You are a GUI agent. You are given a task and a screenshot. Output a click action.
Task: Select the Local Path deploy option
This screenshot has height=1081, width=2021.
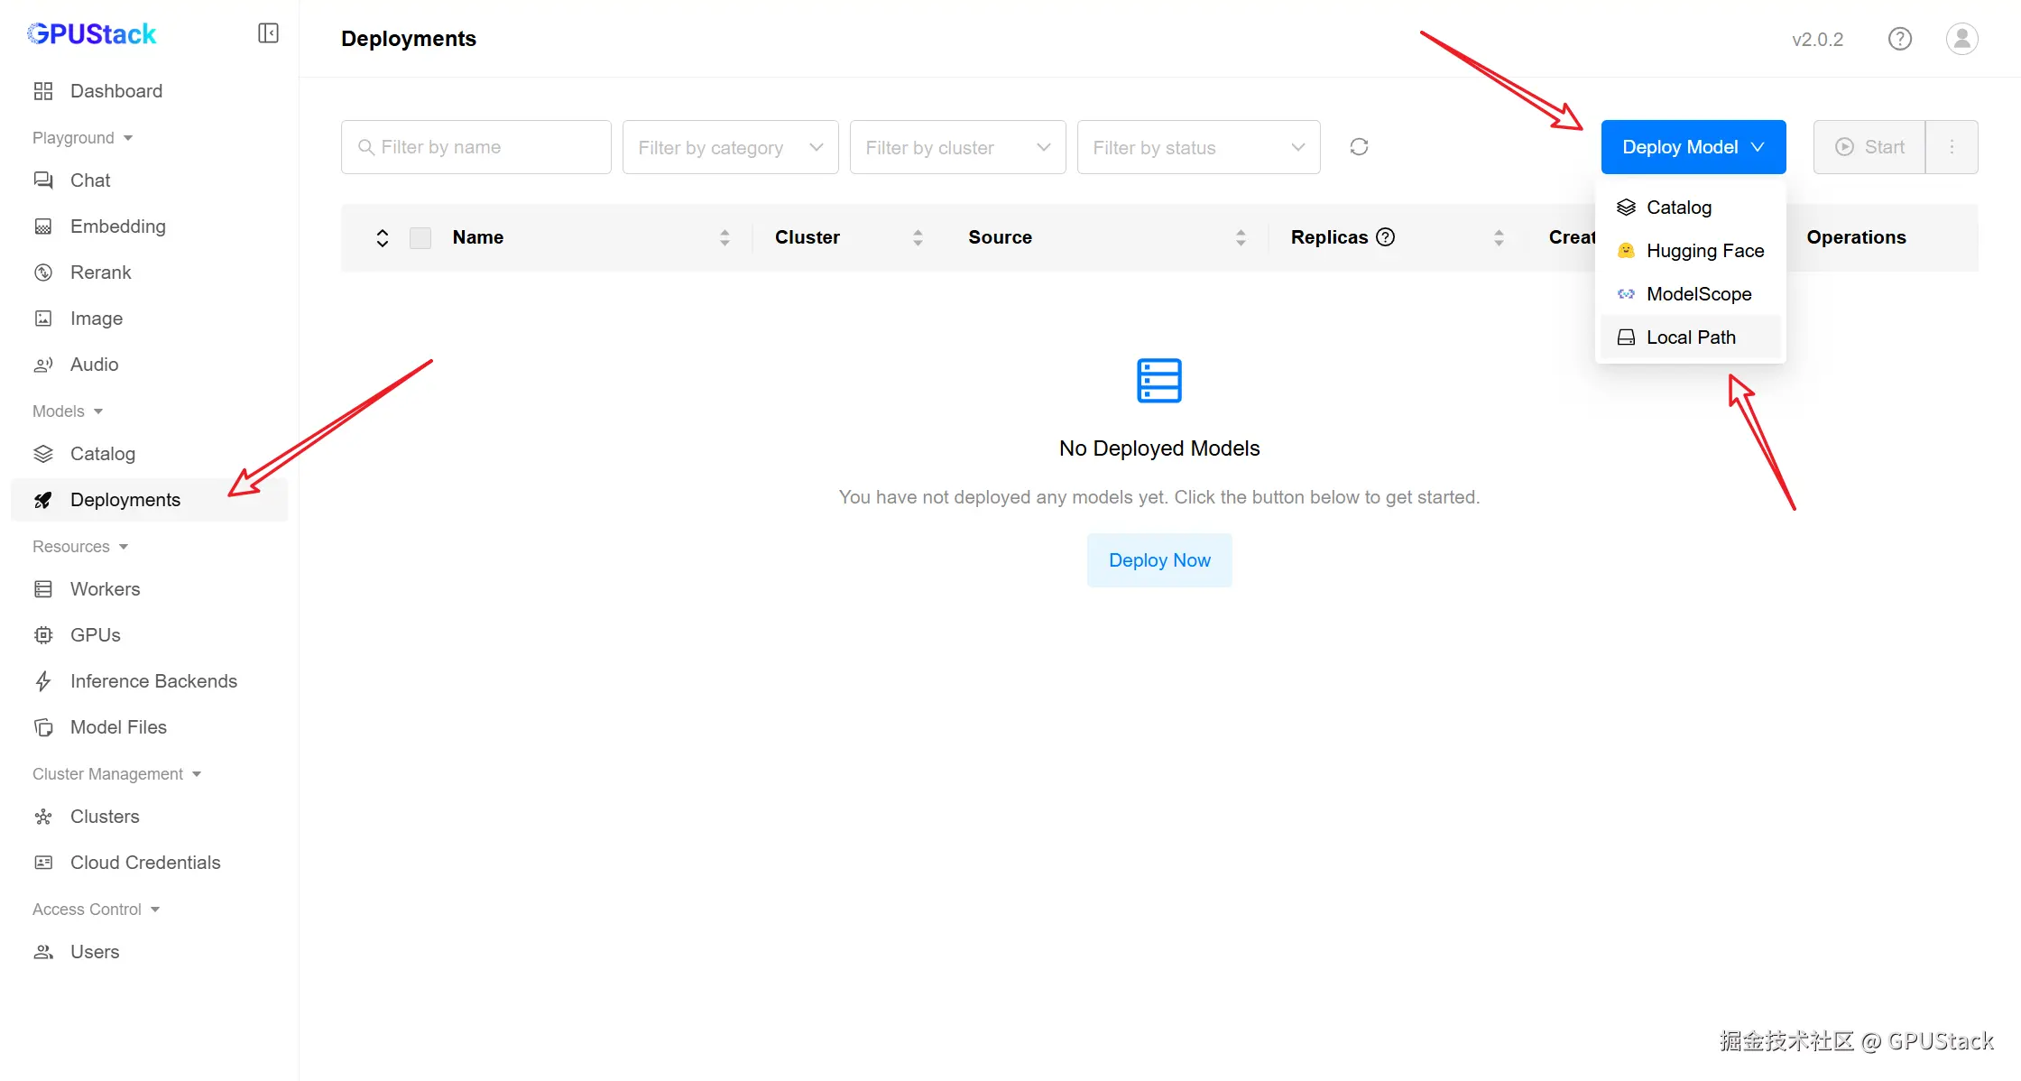coord(1690,337)
